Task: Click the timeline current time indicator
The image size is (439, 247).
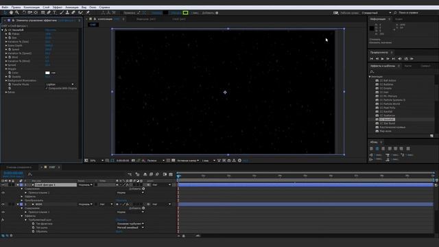Action: pyautogui.click(x=178, y=176)
